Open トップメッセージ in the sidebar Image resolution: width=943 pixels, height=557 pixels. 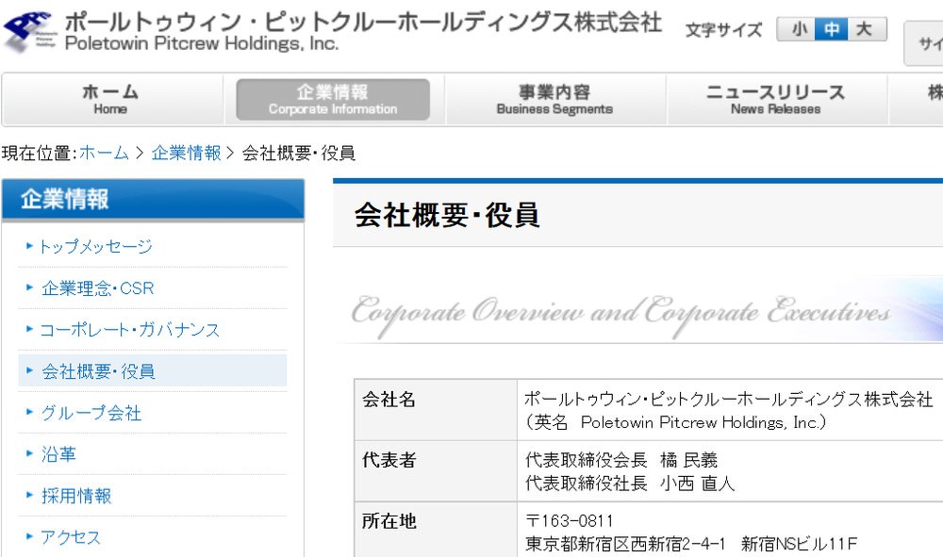pyautogui.click(x=96, y=246)
